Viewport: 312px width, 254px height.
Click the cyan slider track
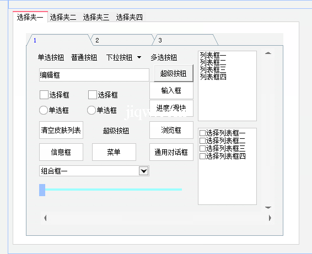[114, 190]
